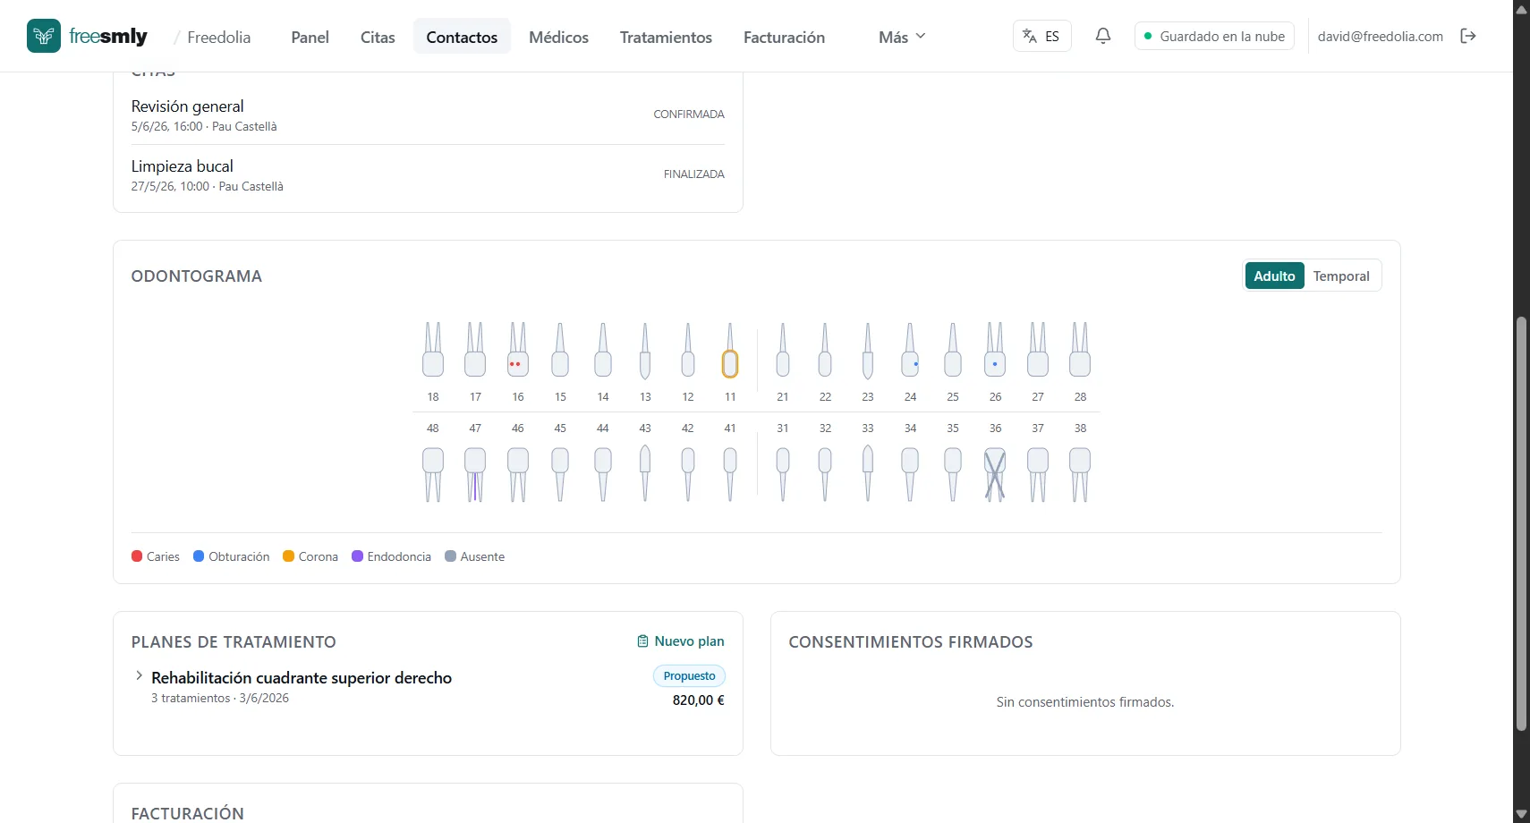Click the Propuesto status badge

pos(689,675)
